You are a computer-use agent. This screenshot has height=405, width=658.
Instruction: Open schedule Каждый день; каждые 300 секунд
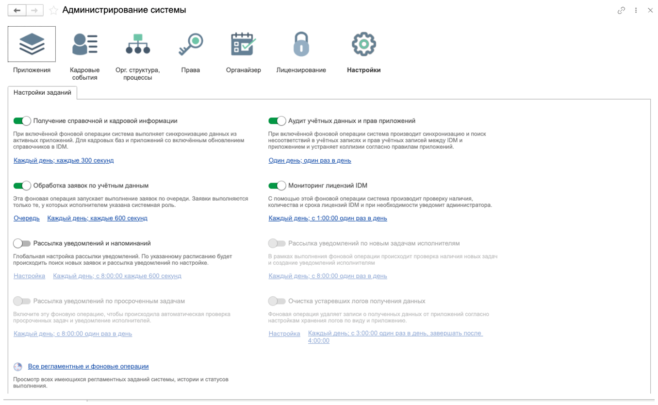tap(64, 161)
